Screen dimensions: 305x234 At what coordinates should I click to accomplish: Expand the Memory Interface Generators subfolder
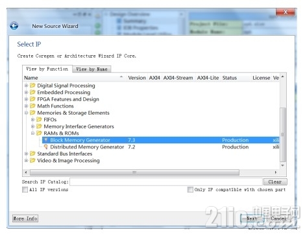[32, 126]
